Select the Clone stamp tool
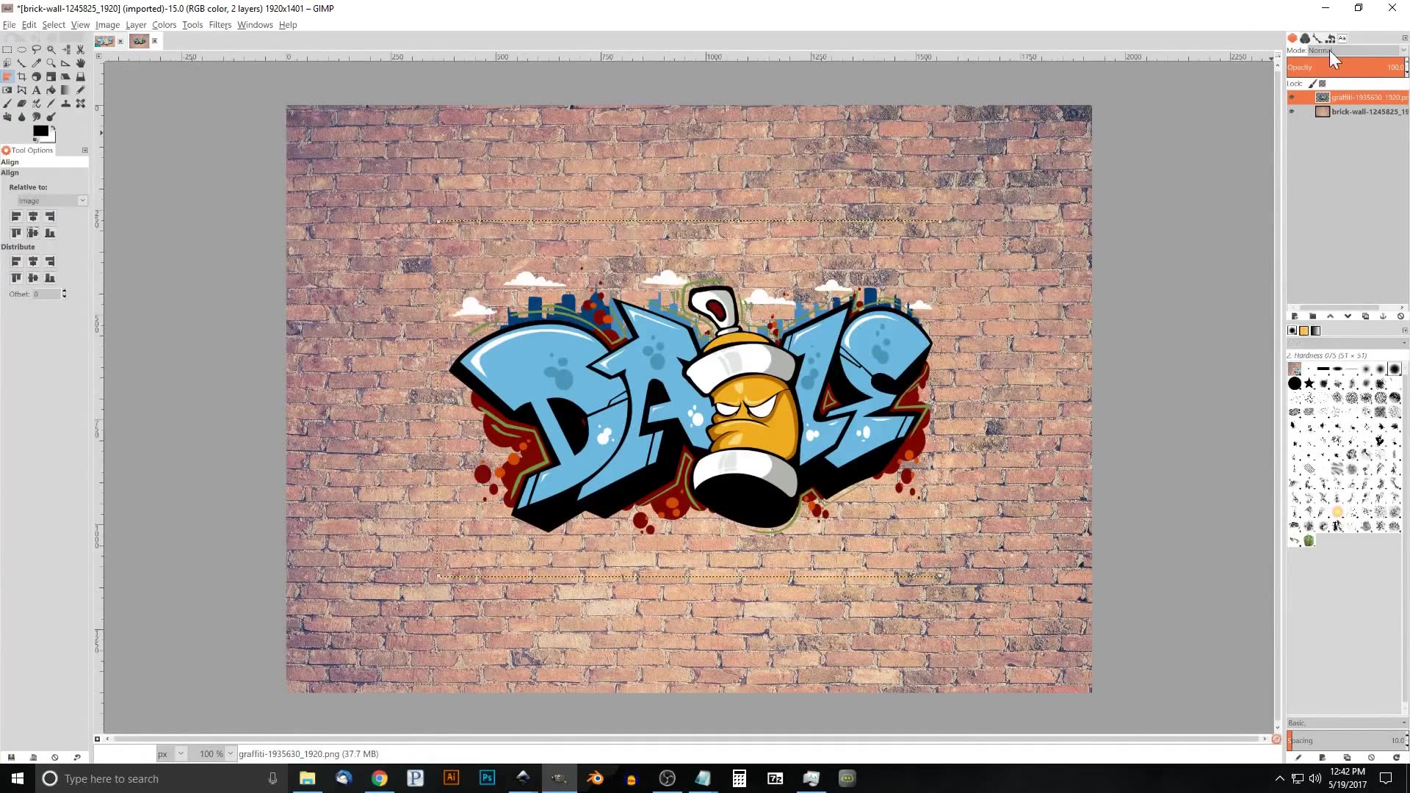 click(66, 104)
